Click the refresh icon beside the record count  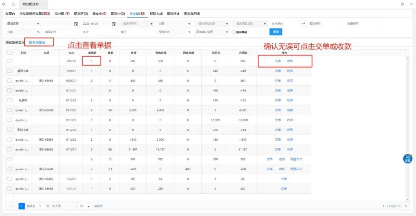pos(406,206)
